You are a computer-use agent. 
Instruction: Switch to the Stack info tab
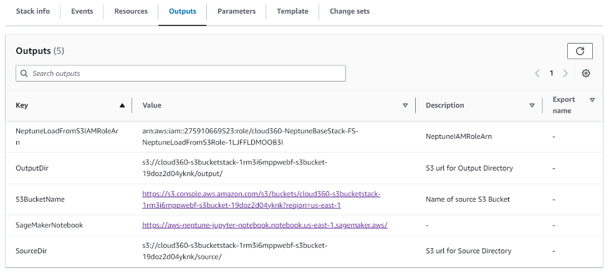pyautogui.click(x=33, y=11)
